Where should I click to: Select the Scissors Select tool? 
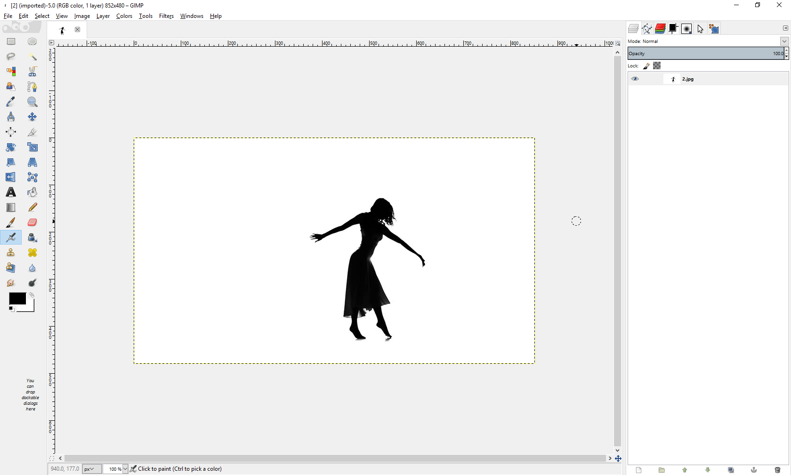pyautogui.click(x=32, y=72)
